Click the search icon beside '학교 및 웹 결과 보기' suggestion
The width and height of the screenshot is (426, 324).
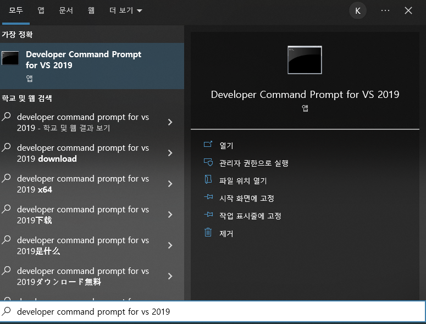(7, 117)
